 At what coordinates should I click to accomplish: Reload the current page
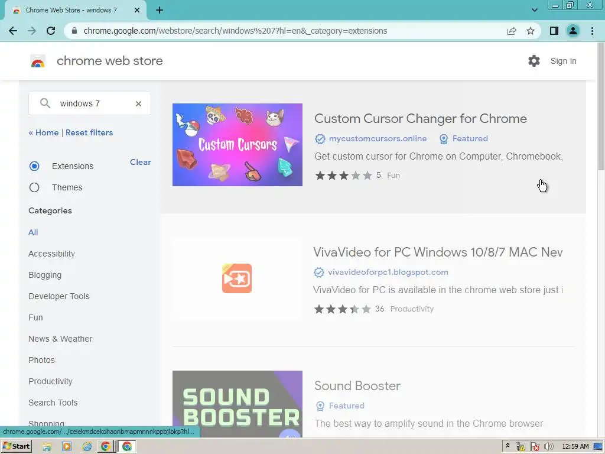(51, 31)
